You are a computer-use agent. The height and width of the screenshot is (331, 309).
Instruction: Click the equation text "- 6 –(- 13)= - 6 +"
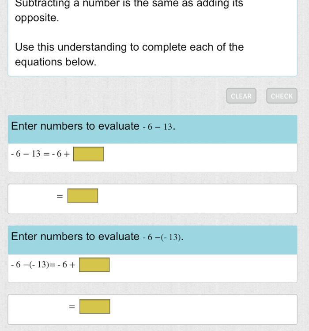click(43, 264)
